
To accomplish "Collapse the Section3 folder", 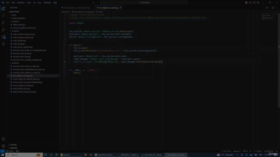I will point(15,63).
